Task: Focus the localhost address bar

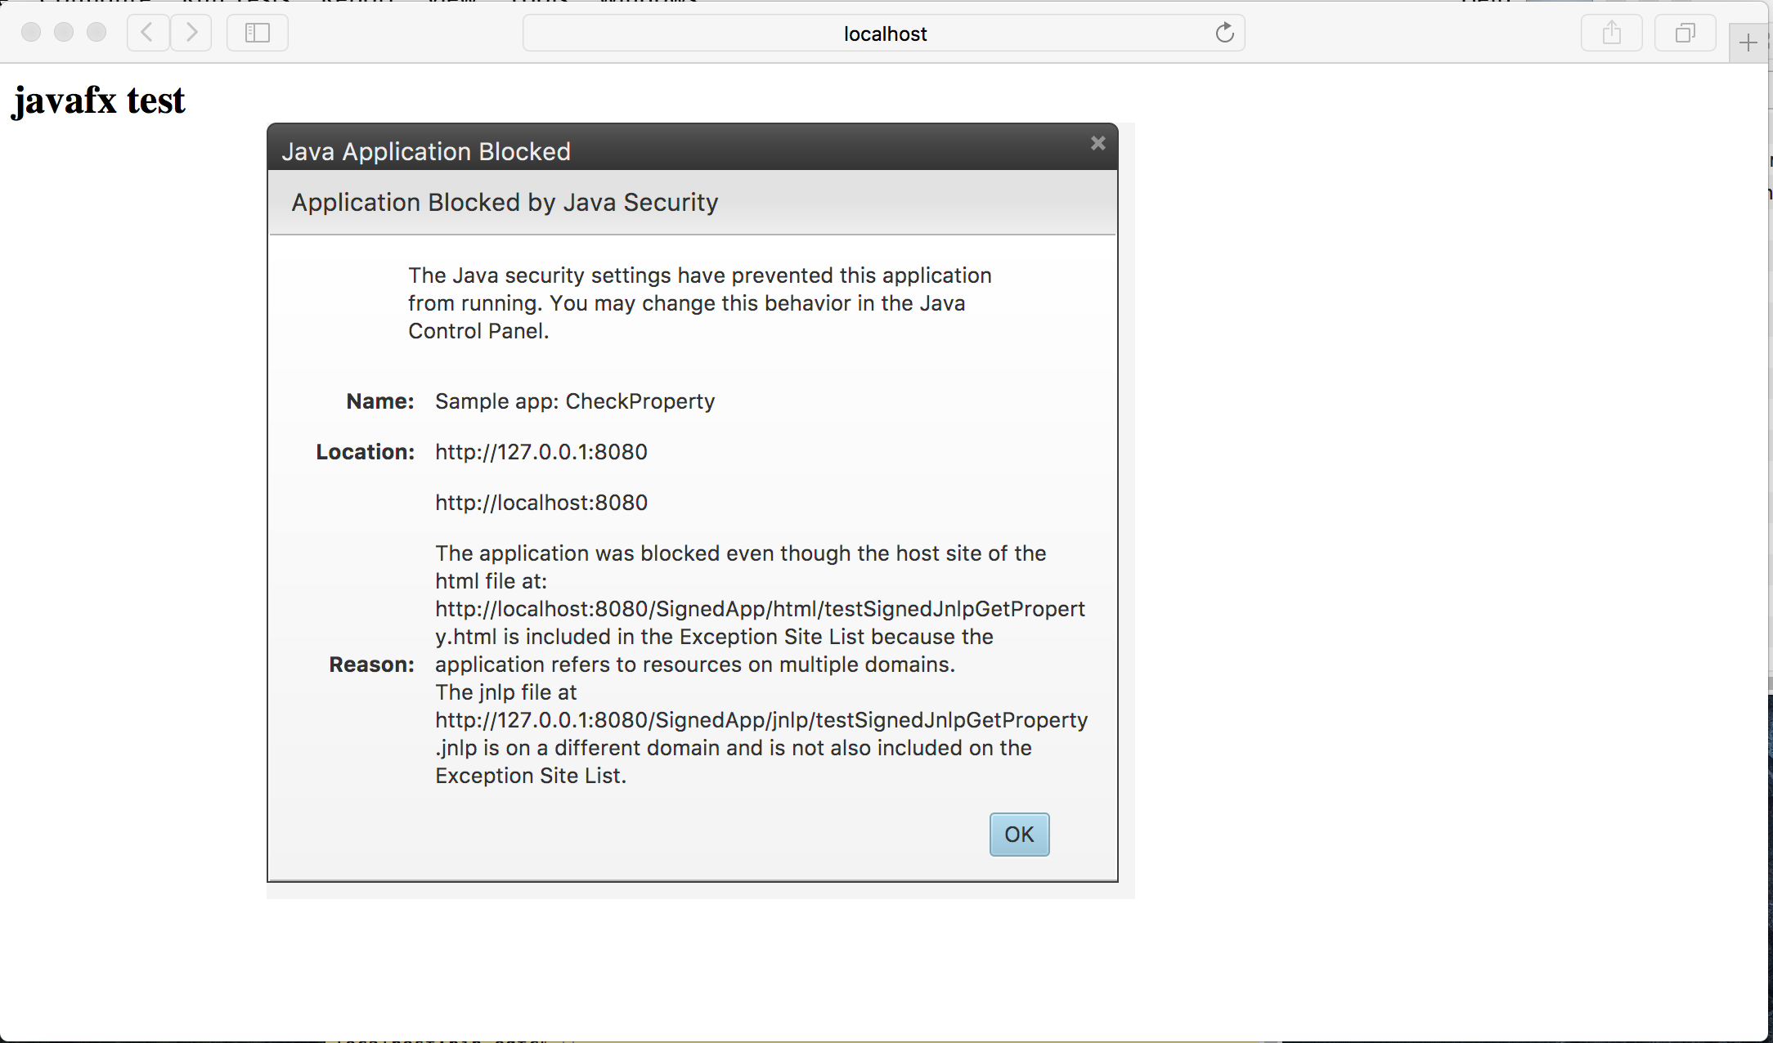Action: [883, 34]
